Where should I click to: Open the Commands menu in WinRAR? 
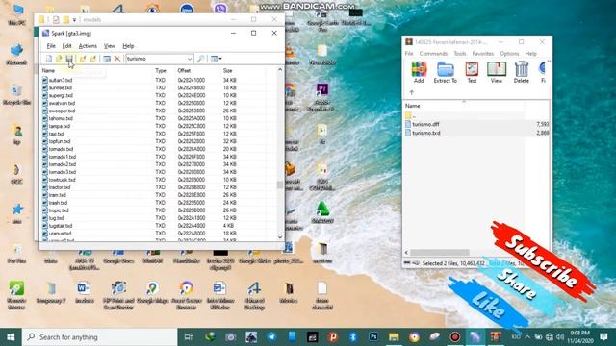tap(433, 54)
